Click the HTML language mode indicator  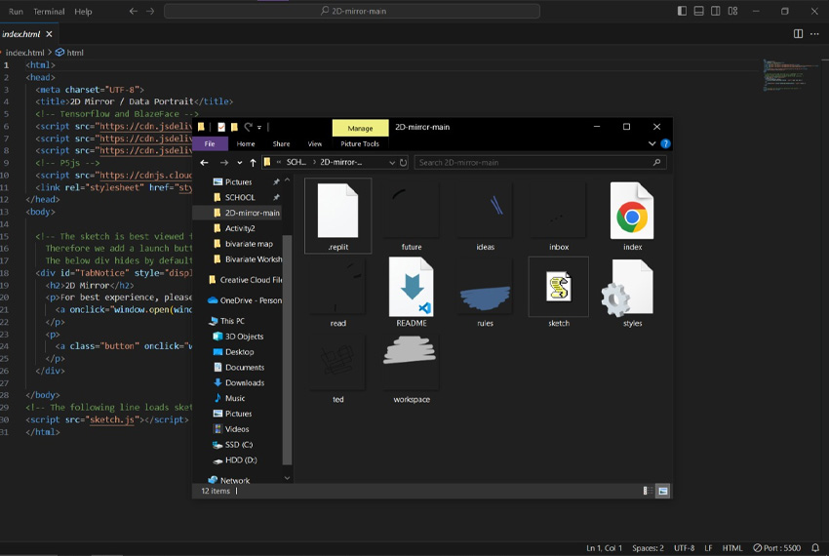coord(732,548)
